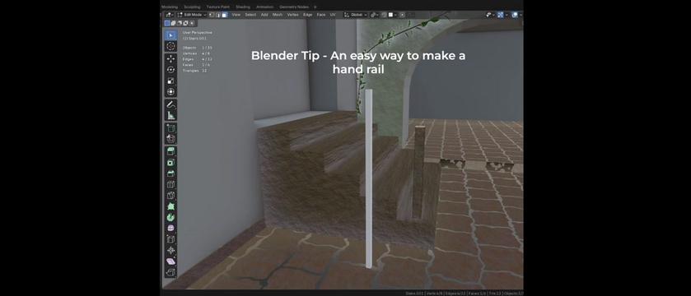The height and width of the screenshot is (296, 691).
Task: Select the Transform tool
Action: (171, 91)
